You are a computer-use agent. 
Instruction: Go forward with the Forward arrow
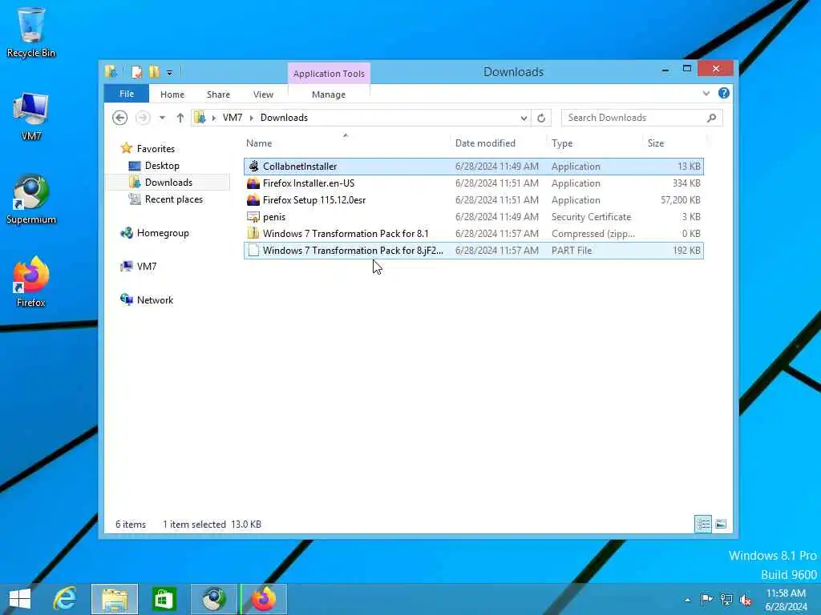(143, 118)
